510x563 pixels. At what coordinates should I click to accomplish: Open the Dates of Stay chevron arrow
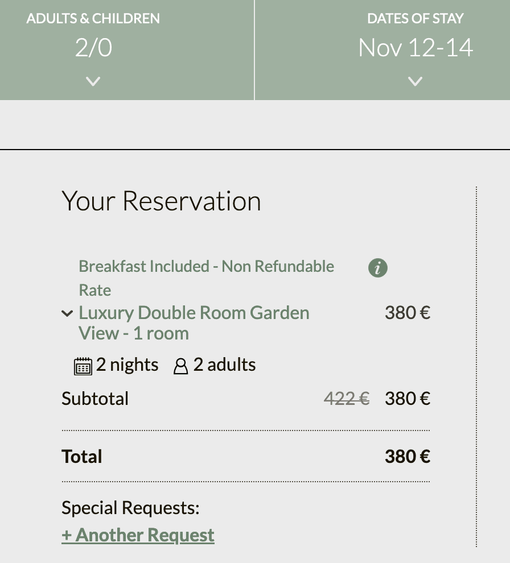tap(416, 81)
